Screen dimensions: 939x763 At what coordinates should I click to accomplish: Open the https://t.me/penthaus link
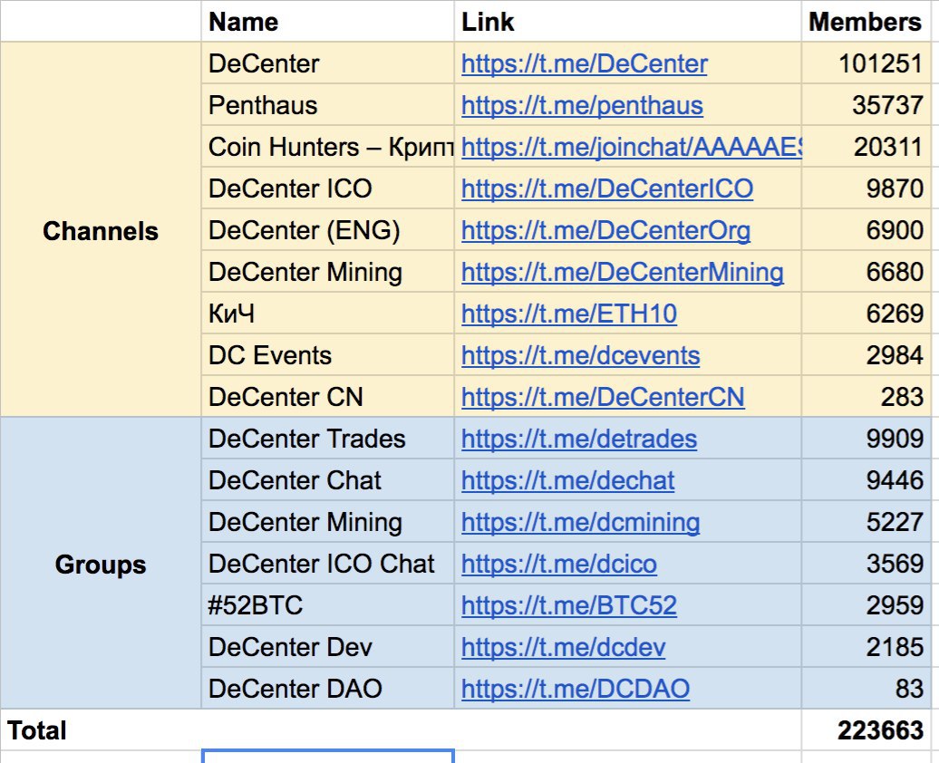click(x=582, y=105)
